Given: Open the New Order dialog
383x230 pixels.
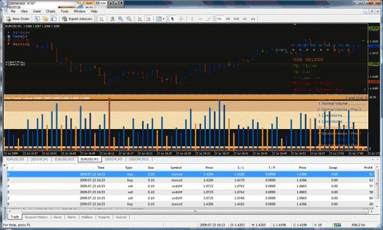Looking at the screenshot, I should pos(18,19).
